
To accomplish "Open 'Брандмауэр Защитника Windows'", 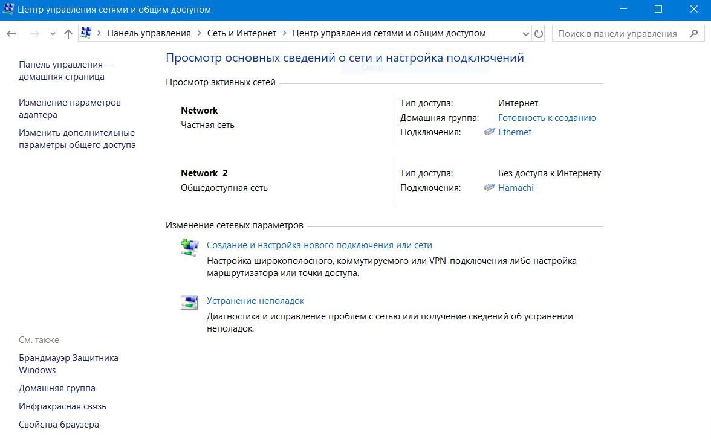I will click(x=68, y=364).
